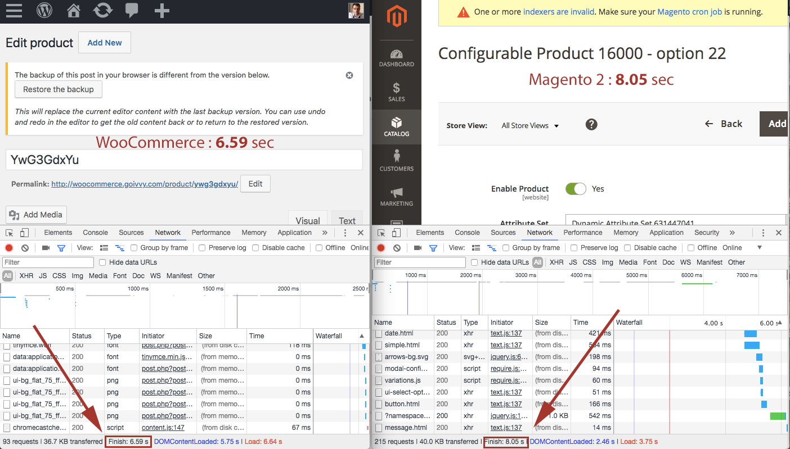Open the comments bubble icon
Image resolution: width=790 pixels, height=449 pixels.
pos(132,10)
